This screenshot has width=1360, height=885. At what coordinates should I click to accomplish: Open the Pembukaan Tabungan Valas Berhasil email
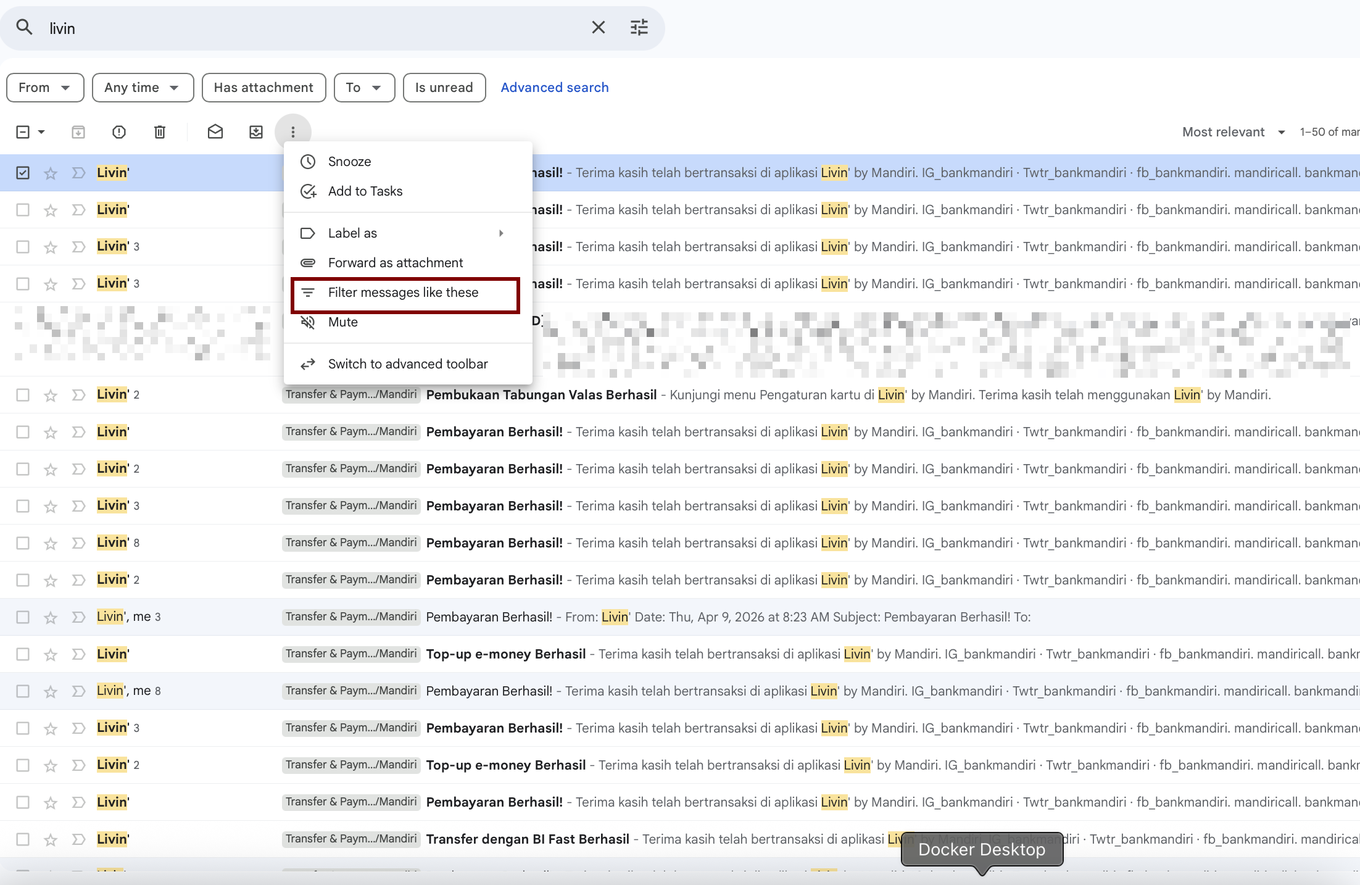(679, 395)
